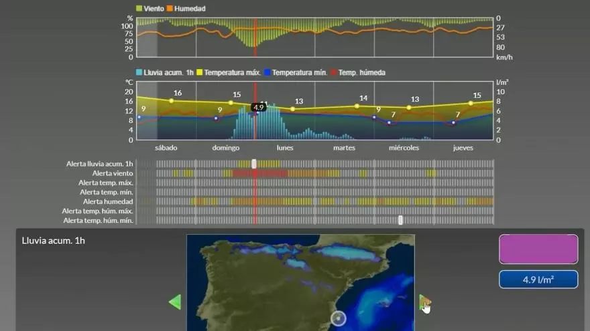Select the Alerta temp. máx. row label
Image resolution: width=590 pixels, height=331 pixels.
point(105,183)
